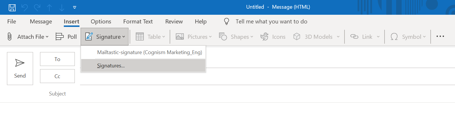455x116 pixels.
Task: Open the Symbol dropdown
Action: tap(408, 37)
